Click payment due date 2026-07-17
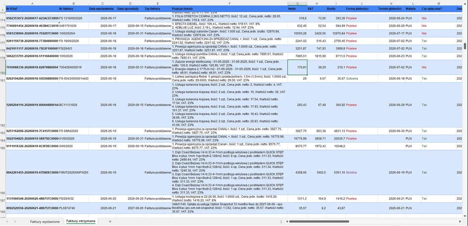The width and height of the screenshot is (468, 226). 391,33
